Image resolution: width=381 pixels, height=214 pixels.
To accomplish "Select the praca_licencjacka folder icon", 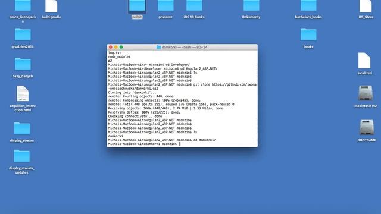I will tap(23, 5).
